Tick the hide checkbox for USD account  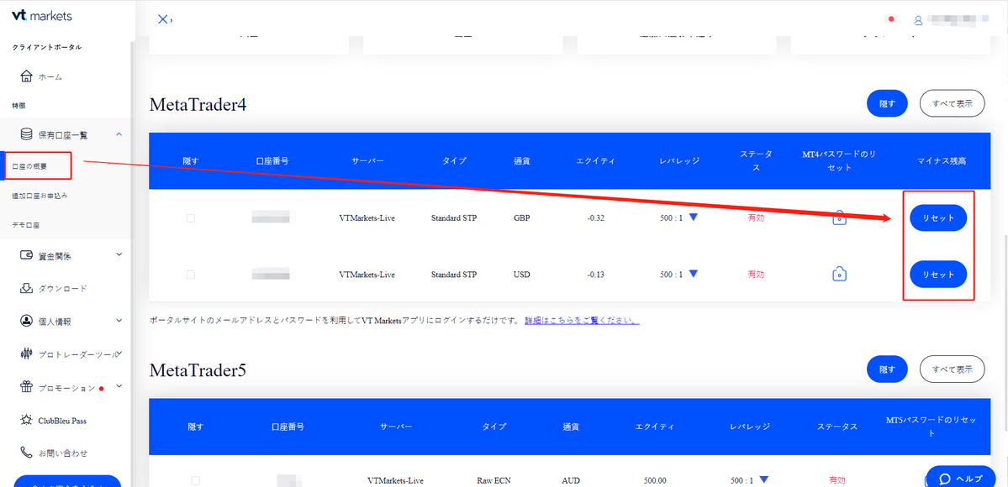[190, 275]
